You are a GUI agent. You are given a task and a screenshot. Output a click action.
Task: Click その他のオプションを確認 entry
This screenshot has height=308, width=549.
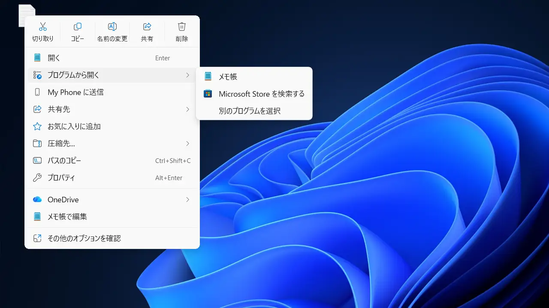tap(84, 238)
